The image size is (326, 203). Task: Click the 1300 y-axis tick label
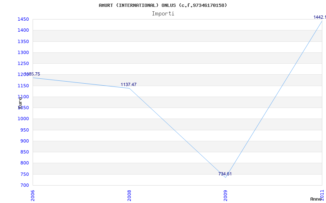point(23,52)
